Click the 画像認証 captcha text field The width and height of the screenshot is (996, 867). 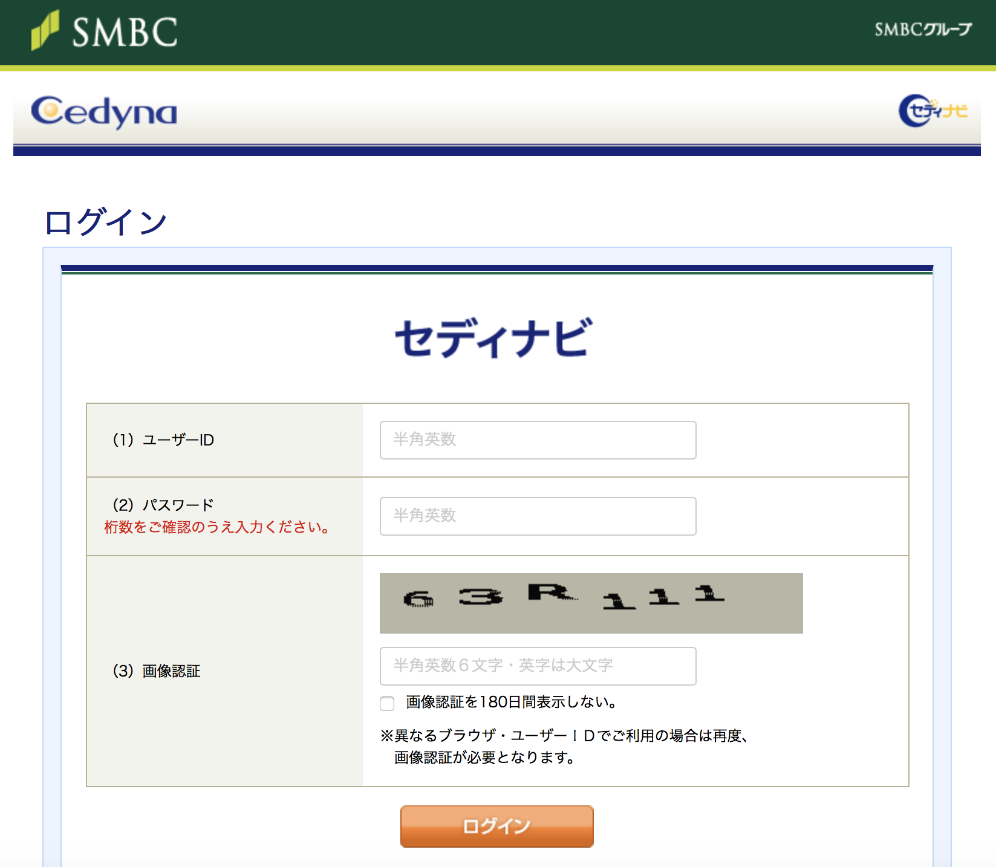tap(538, 666)
